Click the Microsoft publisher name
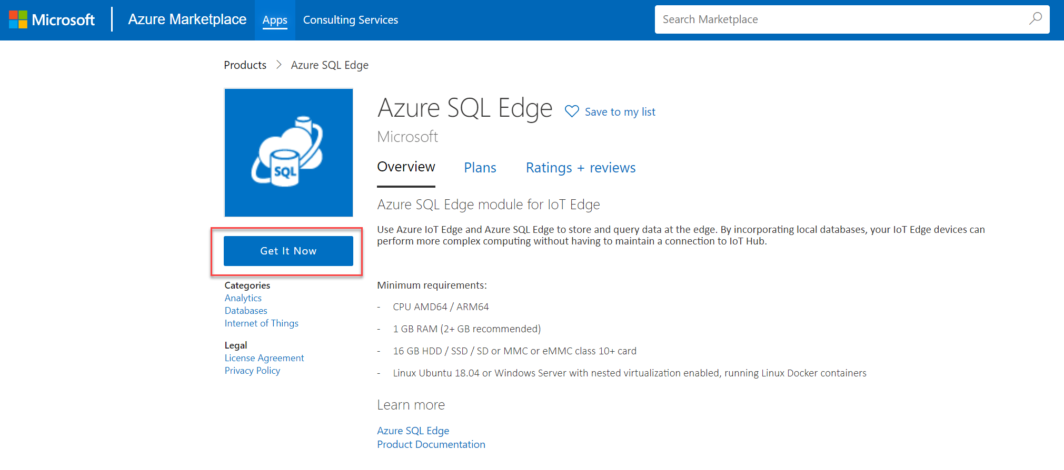The image size is (1064, 470). point(407,137)
